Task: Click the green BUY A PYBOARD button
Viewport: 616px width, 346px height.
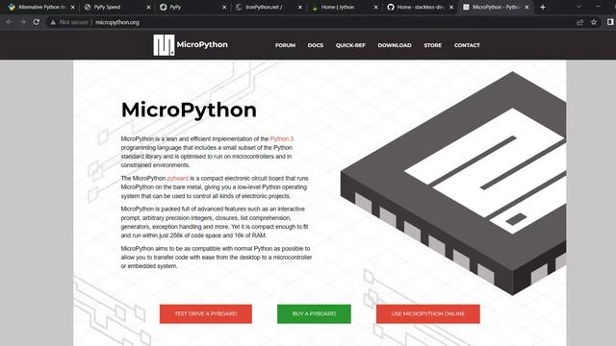Action: pos(314,314)
